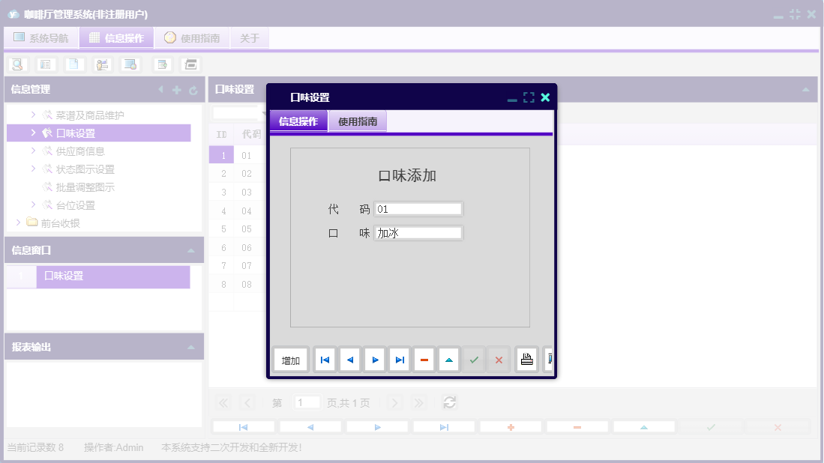Expand the 前台收银 folder node

pos(19,223)
